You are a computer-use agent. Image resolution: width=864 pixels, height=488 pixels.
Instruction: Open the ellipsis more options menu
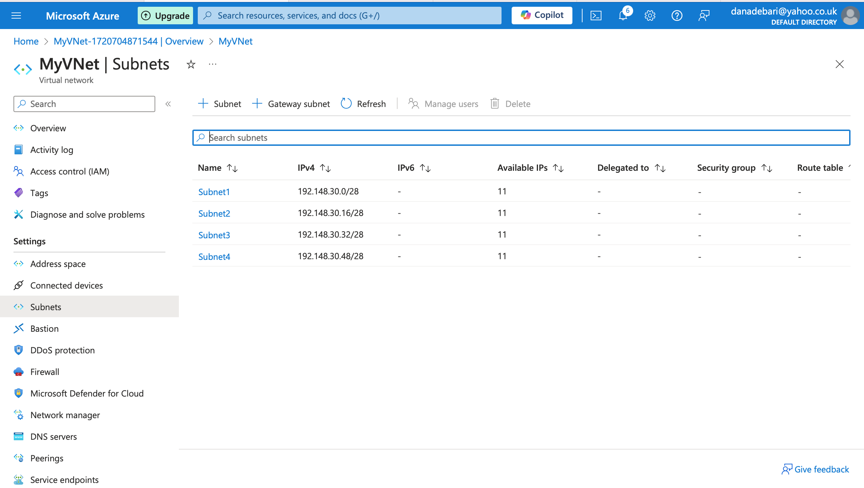[x=213, y=64]
